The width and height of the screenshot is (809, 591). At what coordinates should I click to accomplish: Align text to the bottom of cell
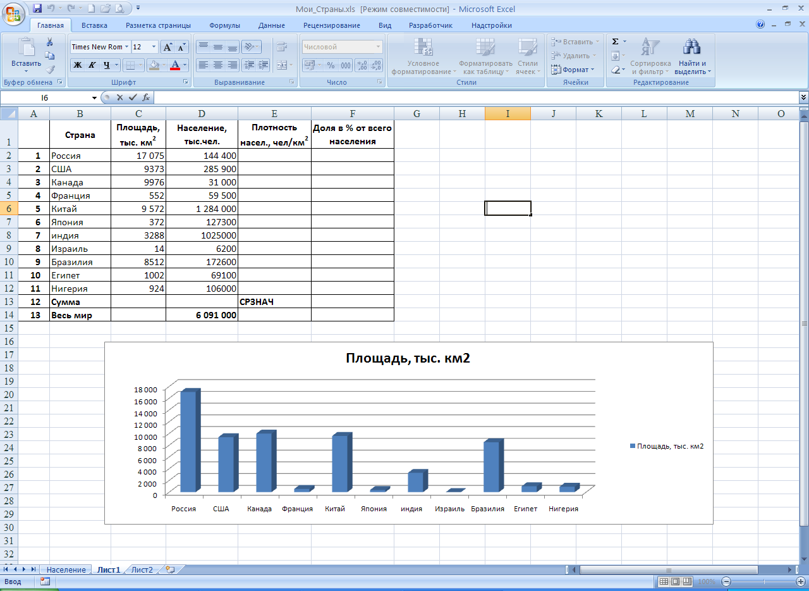(x=232, y=47)
